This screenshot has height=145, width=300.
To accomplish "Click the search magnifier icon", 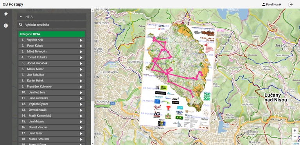I will 21,25.
